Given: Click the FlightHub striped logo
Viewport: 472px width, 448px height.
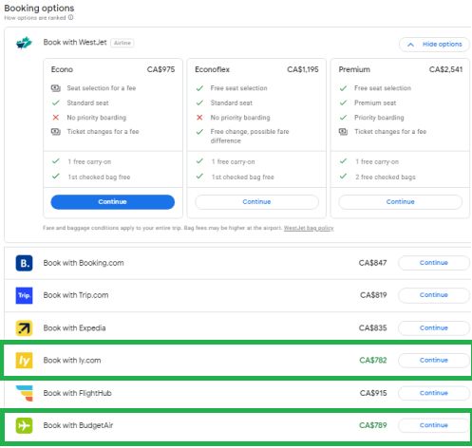Looking at the screenshot, I should tap(25, 393).
